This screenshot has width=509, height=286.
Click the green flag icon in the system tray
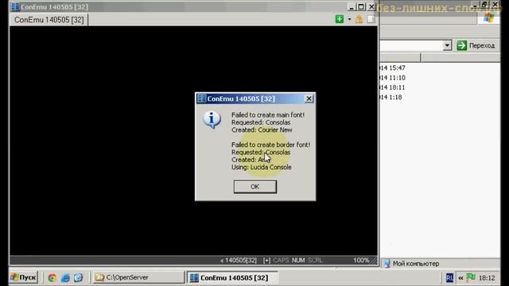coord(471,277)
